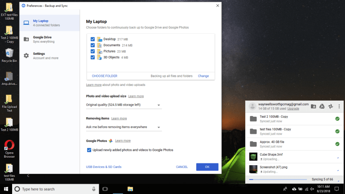Select the Recycle Bin desktop icon
345x194 pixels.
(9, 55)
